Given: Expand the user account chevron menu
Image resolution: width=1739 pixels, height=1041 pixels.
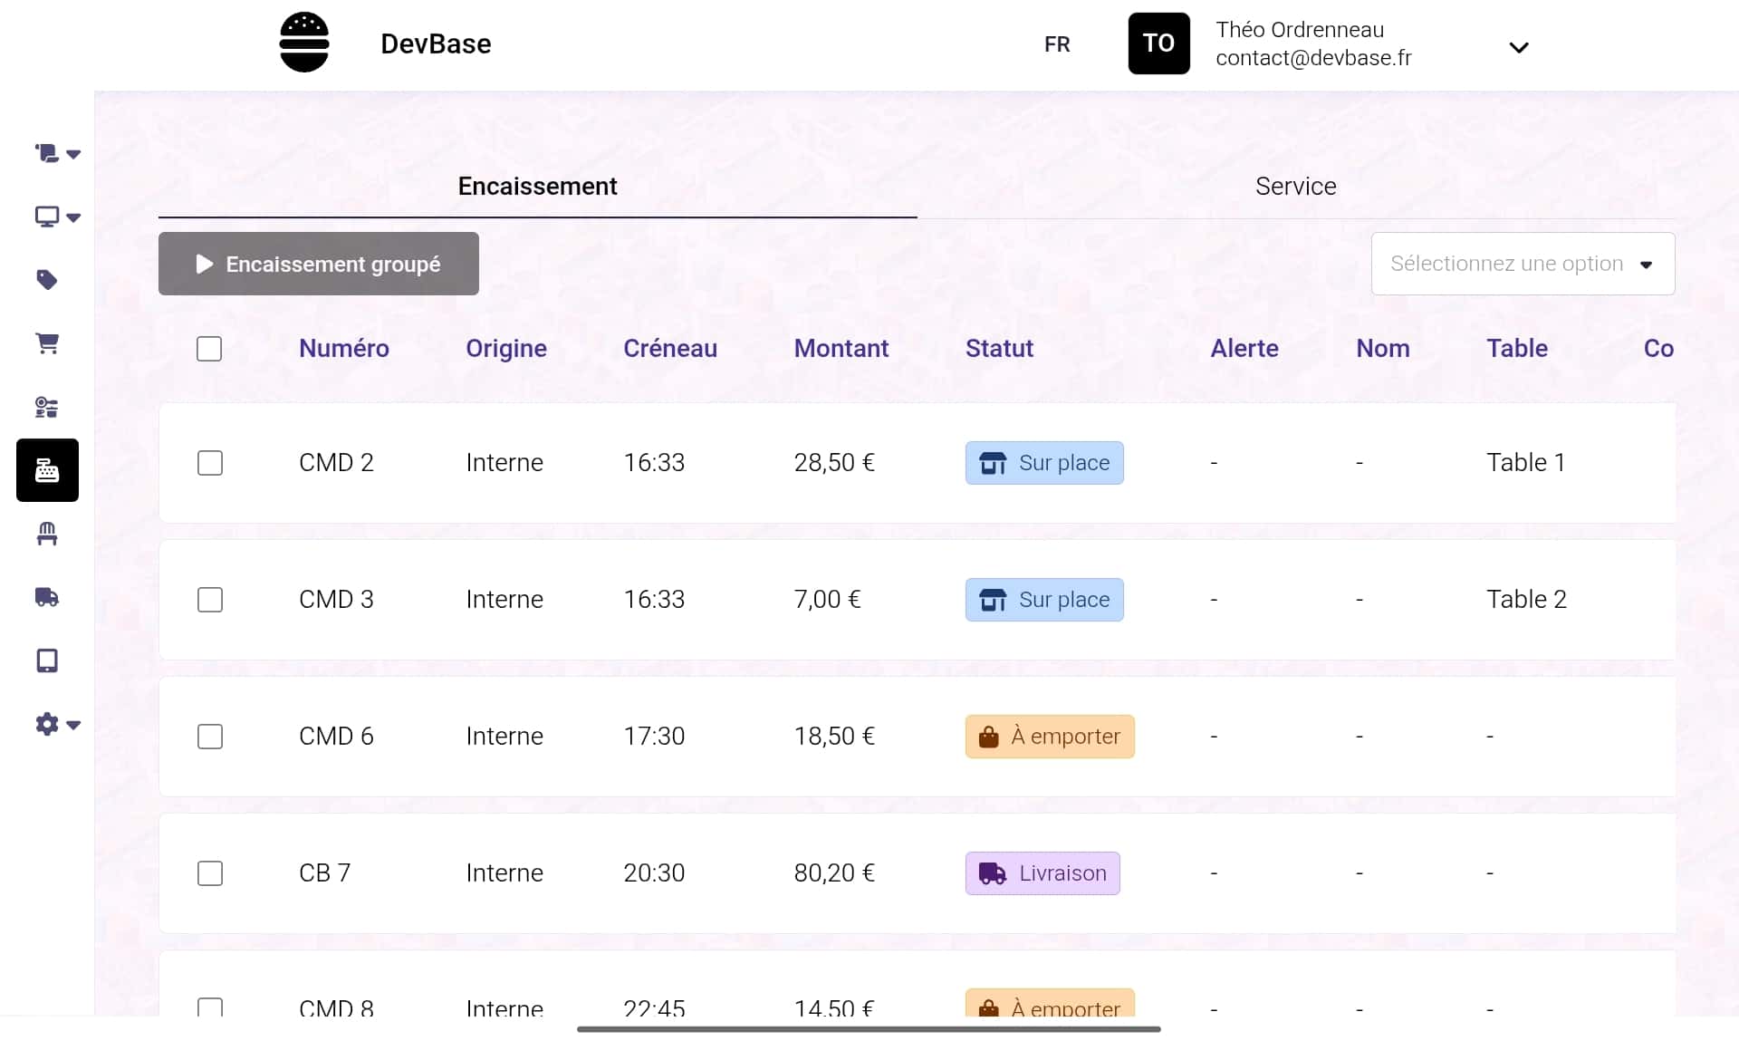Looking at the screenshot, I should [x=1519, y=47].
